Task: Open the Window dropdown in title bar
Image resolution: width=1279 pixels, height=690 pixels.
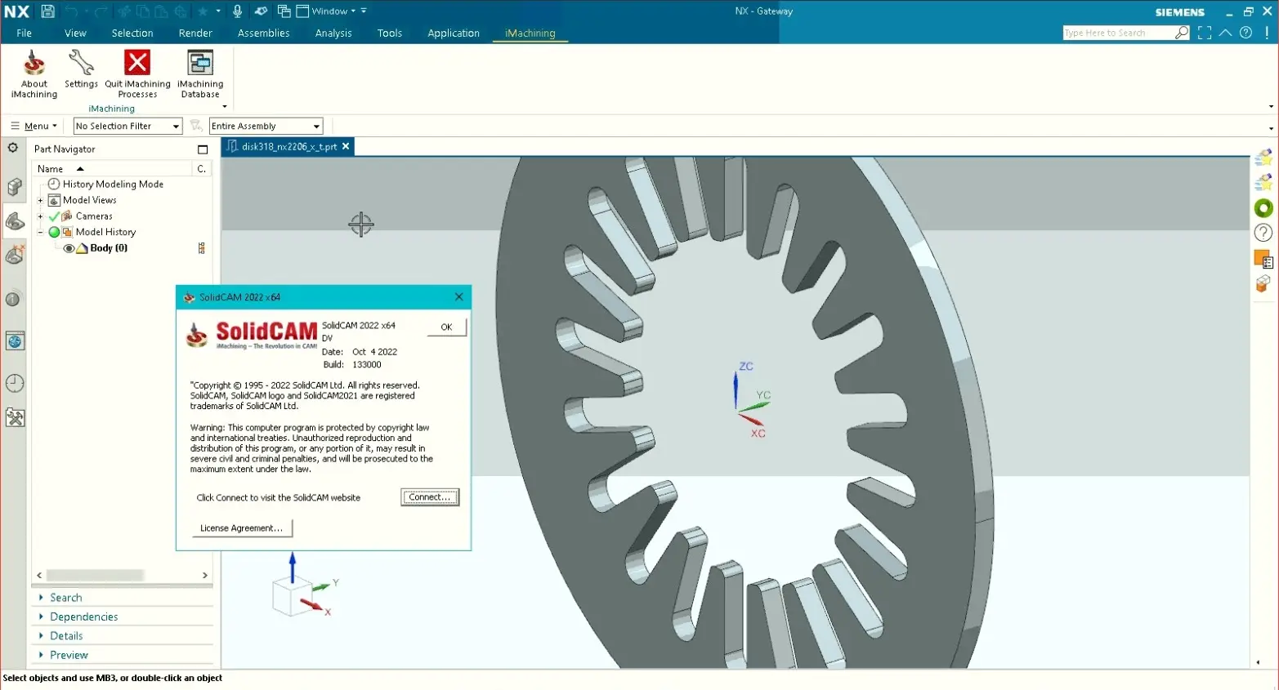Action: [x=333, y=11]
